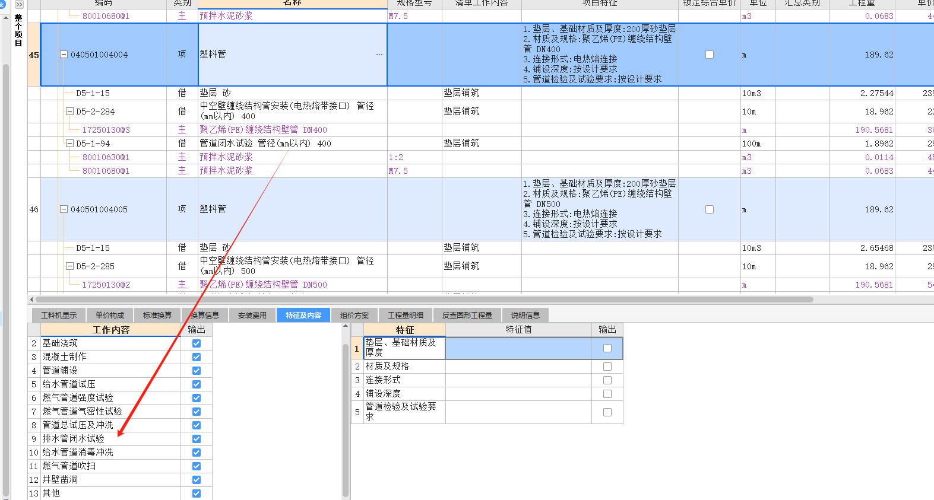Click the horizontal scrollbar of the main table
The height and width of the screenshot is (500, 934).
424,300
